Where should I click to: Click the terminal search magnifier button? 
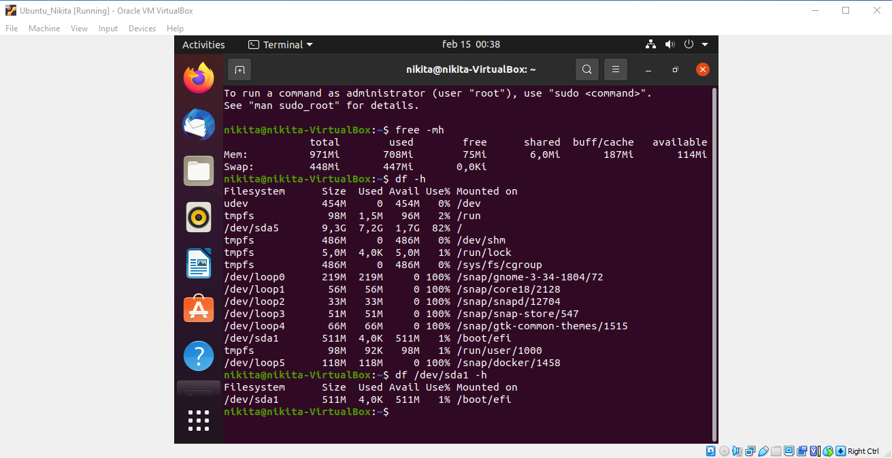point(587,69)
